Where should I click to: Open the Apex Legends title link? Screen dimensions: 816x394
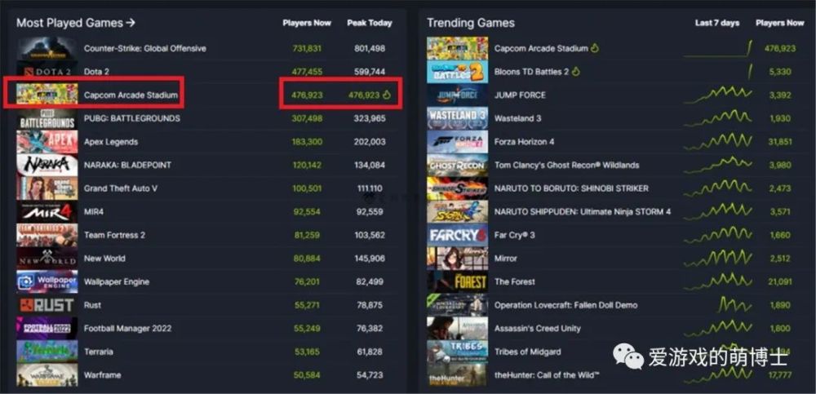111,142
